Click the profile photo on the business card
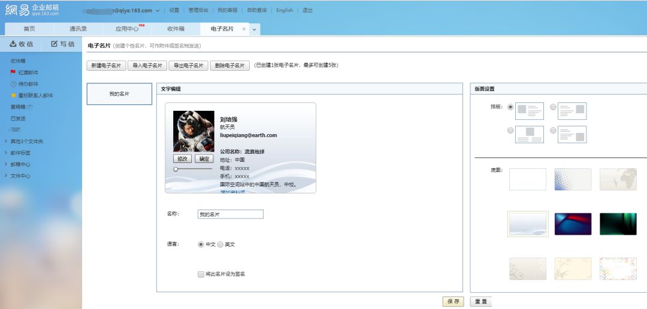 click(x=194, y=131)
